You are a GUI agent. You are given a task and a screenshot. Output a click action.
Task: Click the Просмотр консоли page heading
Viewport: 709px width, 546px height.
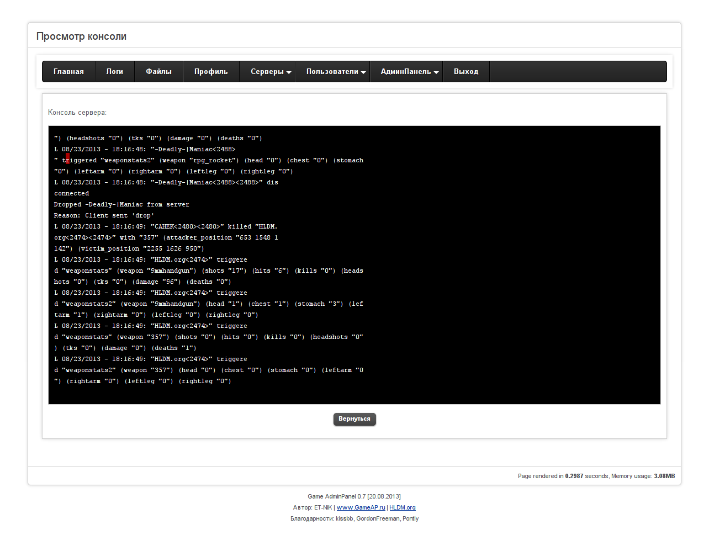point(81,36)
